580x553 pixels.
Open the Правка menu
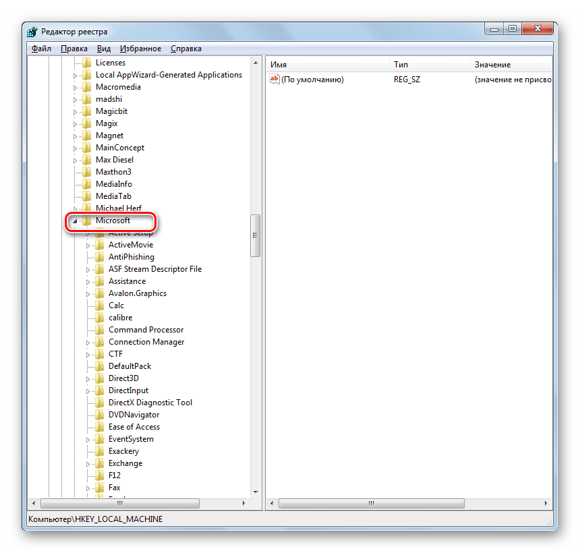pyautogui.click(x=74, y=49)
